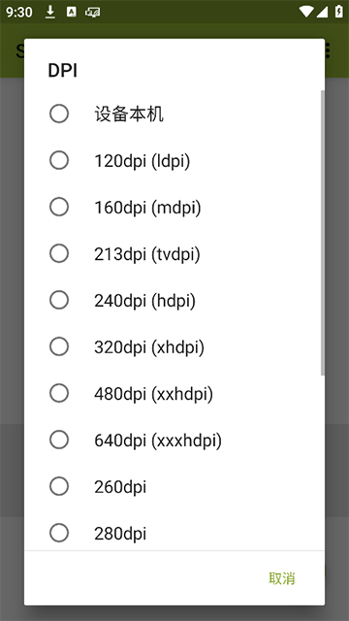Image resolution: width=349 pixels, height=621 pixels.
Task: Select 160dpi (mdpi) option
Action: (x=174, y=207)
